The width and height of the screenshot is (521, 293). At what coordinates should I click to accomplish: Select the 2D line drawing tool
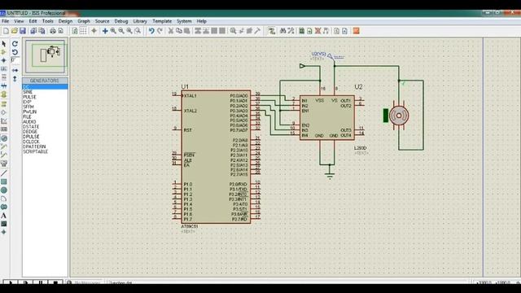click(x=4, y=173)
